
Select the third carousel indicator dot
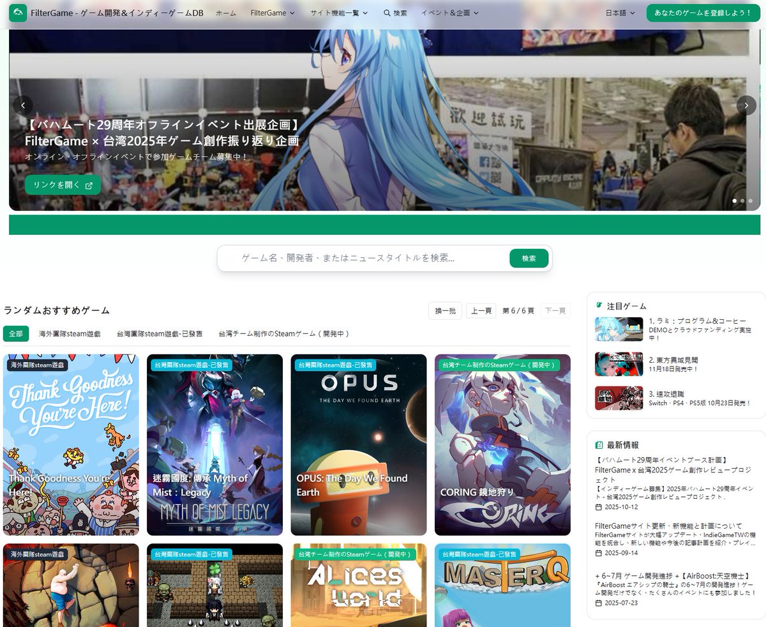tap(750, 200)
